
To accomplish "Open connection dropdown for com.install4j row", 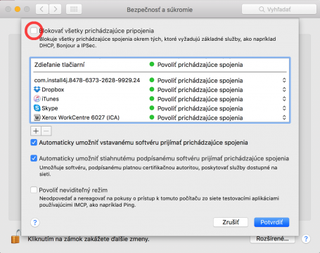I will 284,80.
